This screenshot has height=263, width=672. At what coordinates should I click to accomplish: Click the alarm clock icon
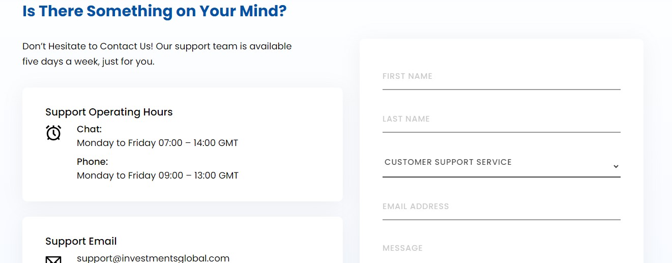(53, 133)
